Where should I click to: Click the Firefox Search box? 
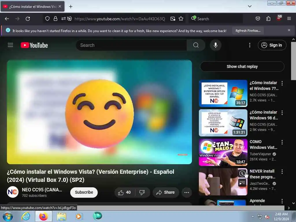click(x=216, y=19)
